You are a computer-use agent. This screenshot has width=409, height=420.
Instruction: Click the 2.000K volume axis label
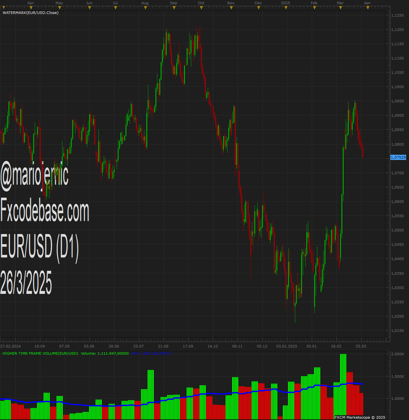coord(398,354)
